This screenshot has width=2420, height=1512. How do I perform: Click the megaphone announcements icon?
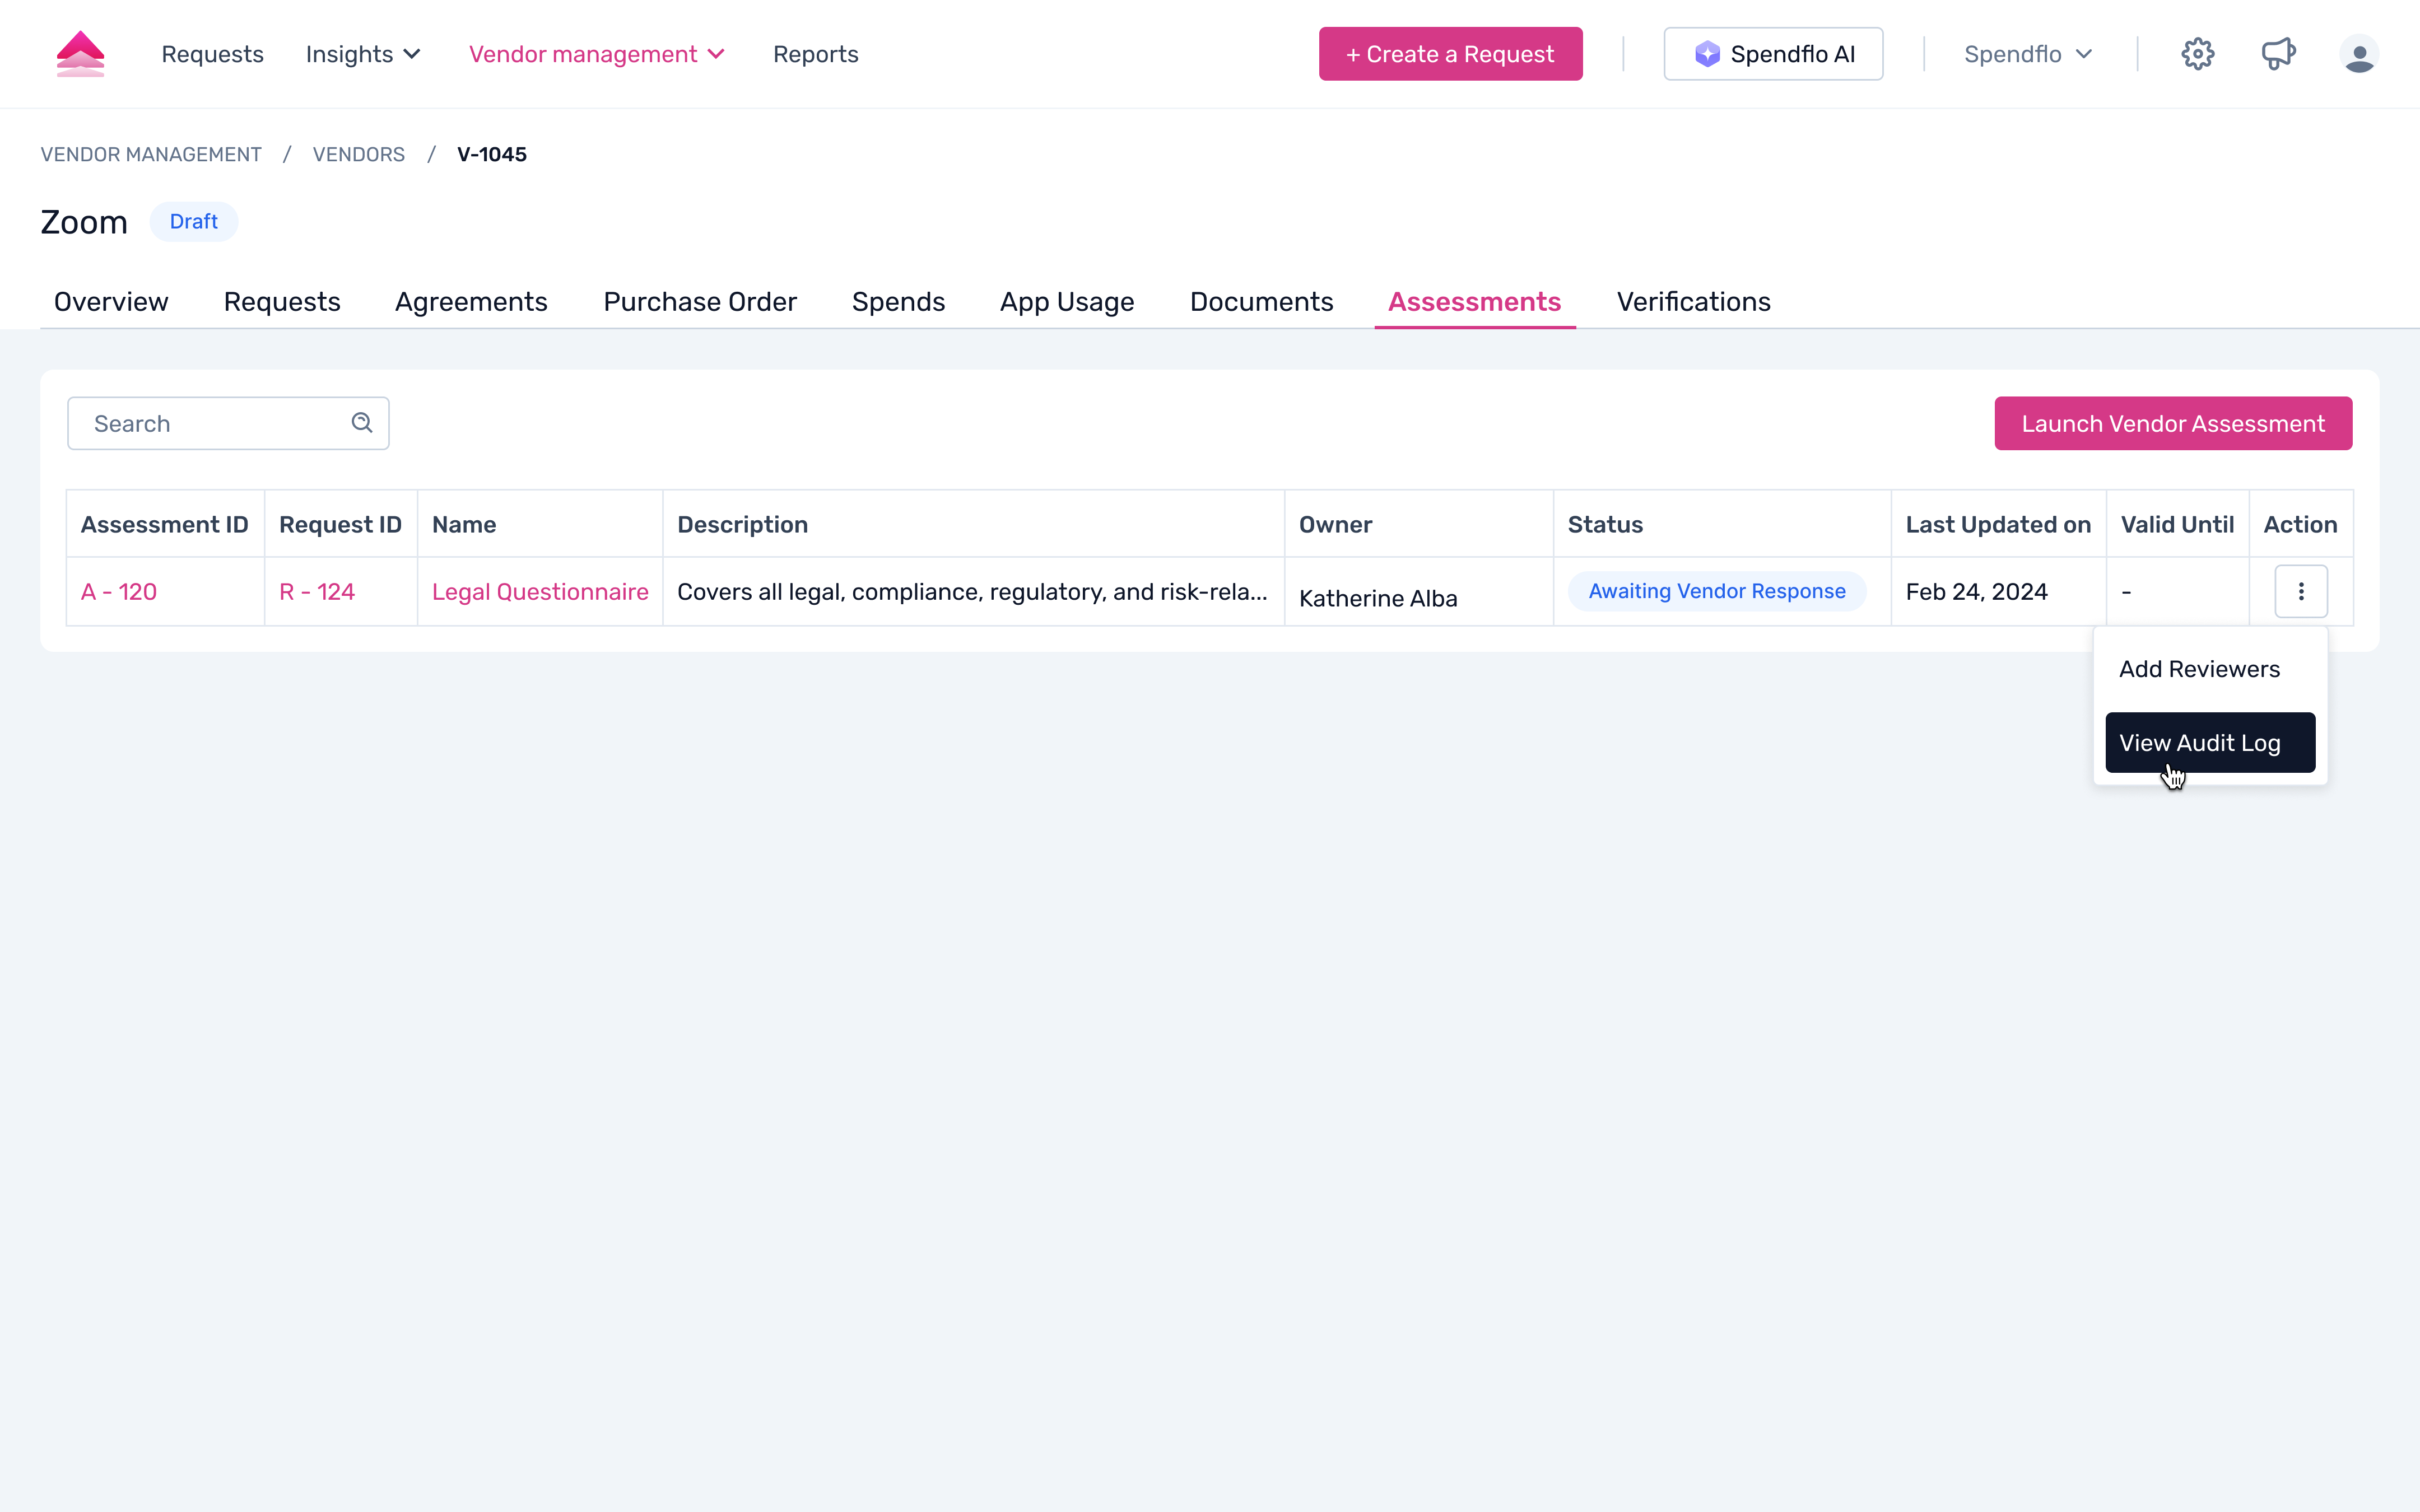[x=2278, y=54]
